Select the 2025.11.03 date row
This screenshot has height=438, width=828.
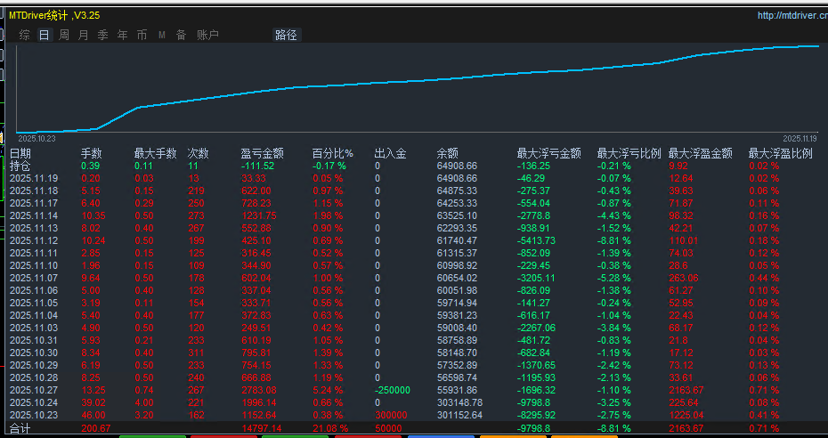pyautogui.click(x=34, y=328)
